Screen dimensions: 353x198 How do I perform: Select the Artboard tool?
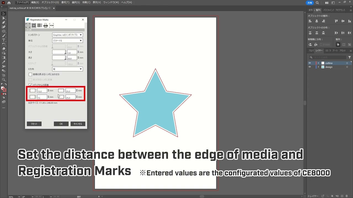pos(4,75)
